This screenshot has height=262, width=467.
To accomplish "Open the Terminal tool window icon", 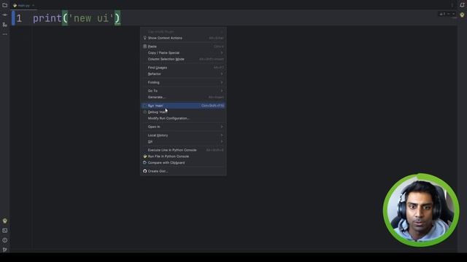I will [x=5, y=231].
